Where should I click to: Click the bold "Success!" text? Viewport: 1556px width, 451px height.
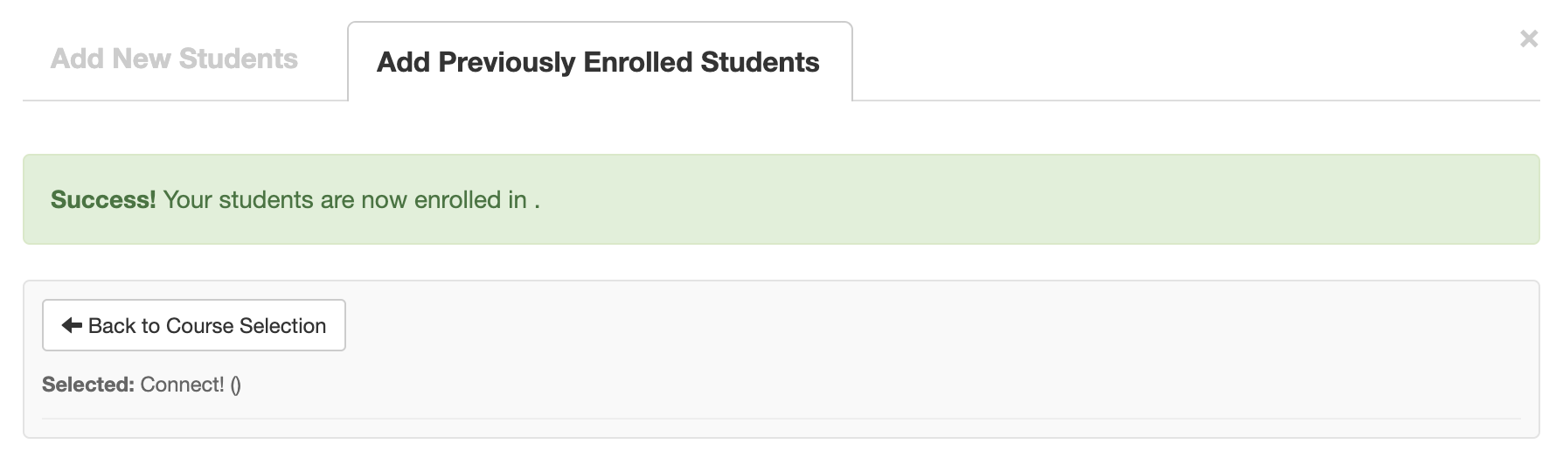103,199
